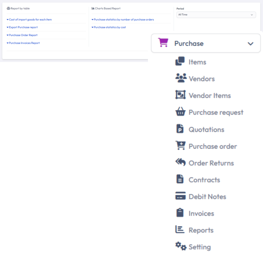
Task: Go to Debit Notes menu item
Action: tap(207, 197)
